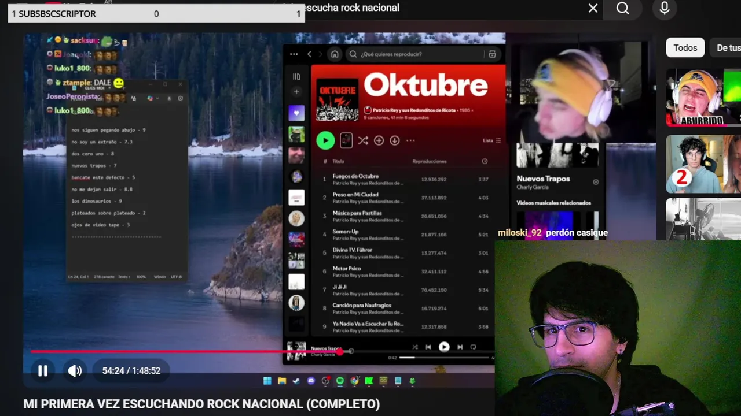
Task: Toggle shuffle in Spotify player bar
Action: click(415, 347)
